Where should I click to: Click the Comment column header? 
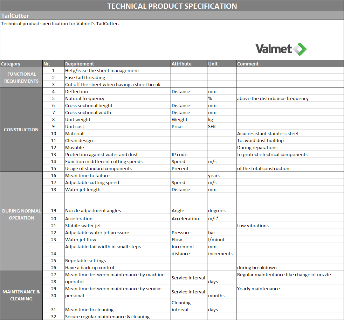pos(290,64)
